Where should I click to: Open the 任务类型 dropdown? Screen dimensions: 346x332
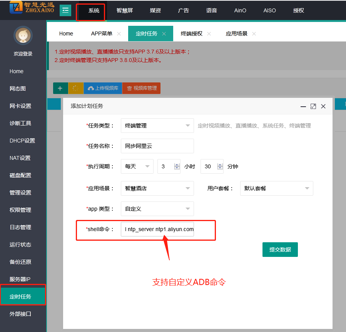(x=157, y=126)
